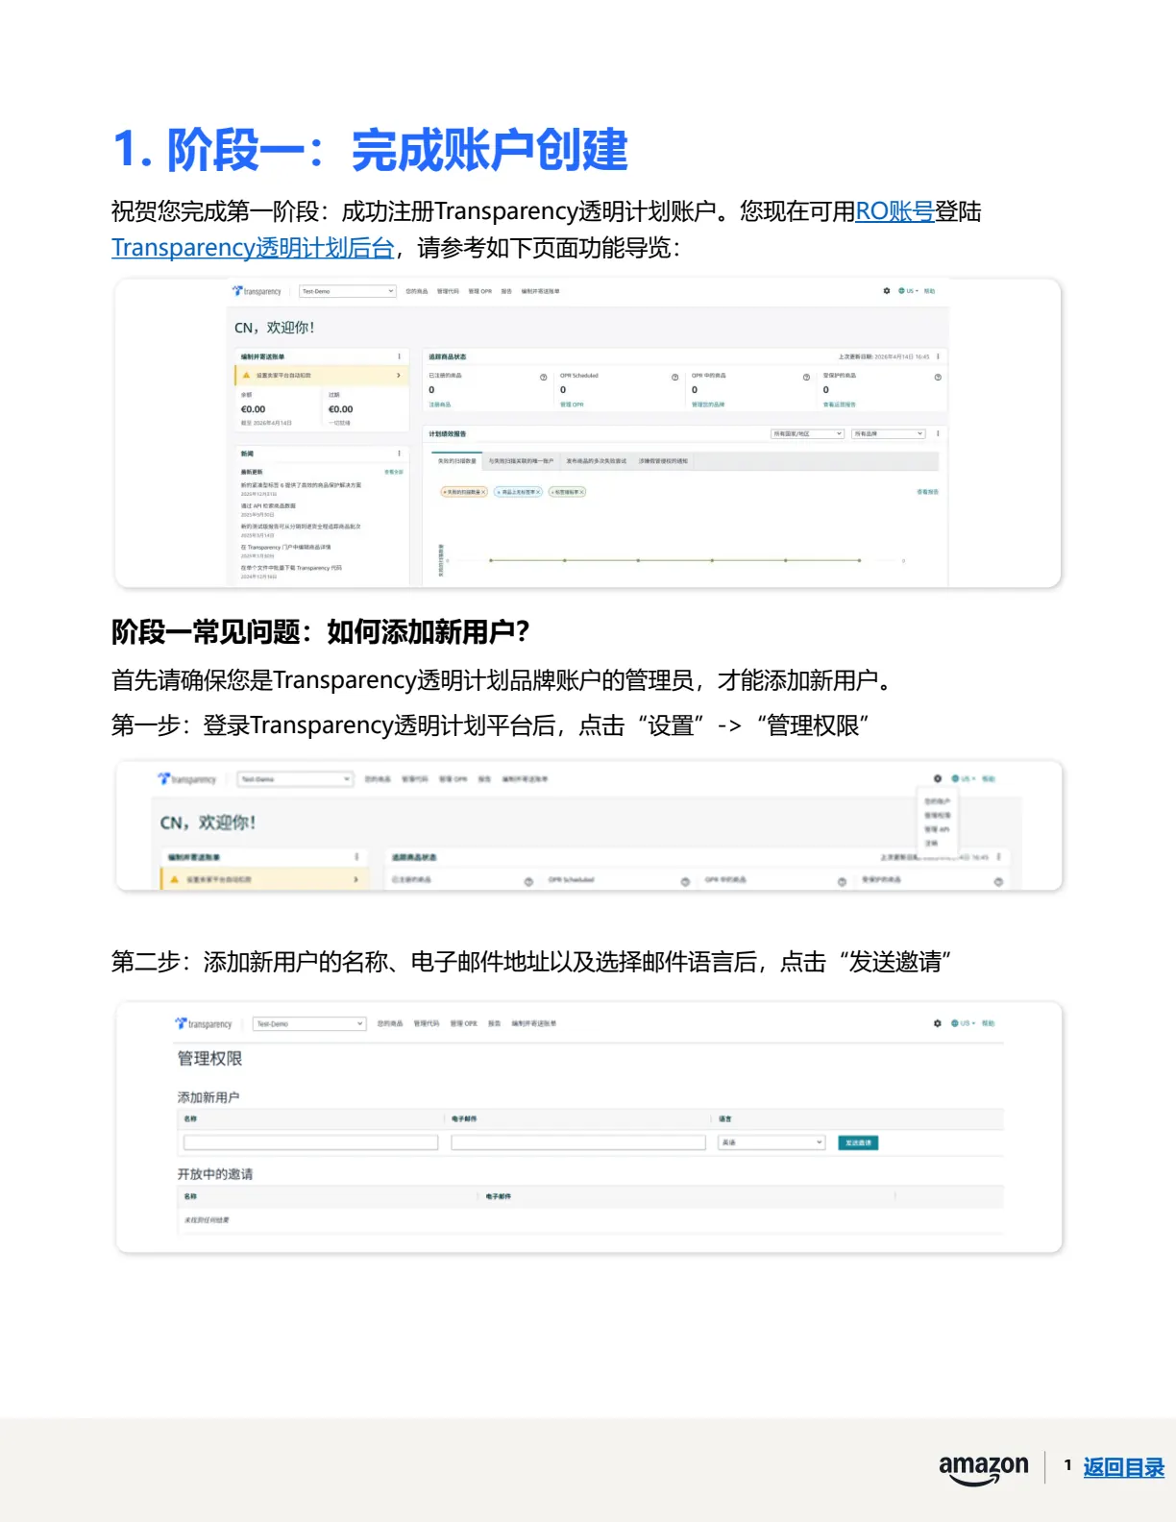
Task: Toggle the green 标签 rate chart chip
Action: click(x=567, y=492)
